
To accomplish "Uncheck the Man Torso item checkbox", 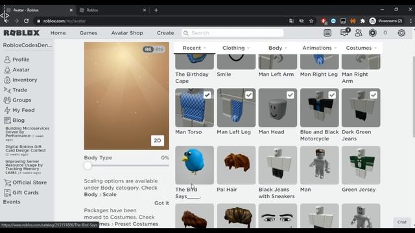I will pos(207,95).
